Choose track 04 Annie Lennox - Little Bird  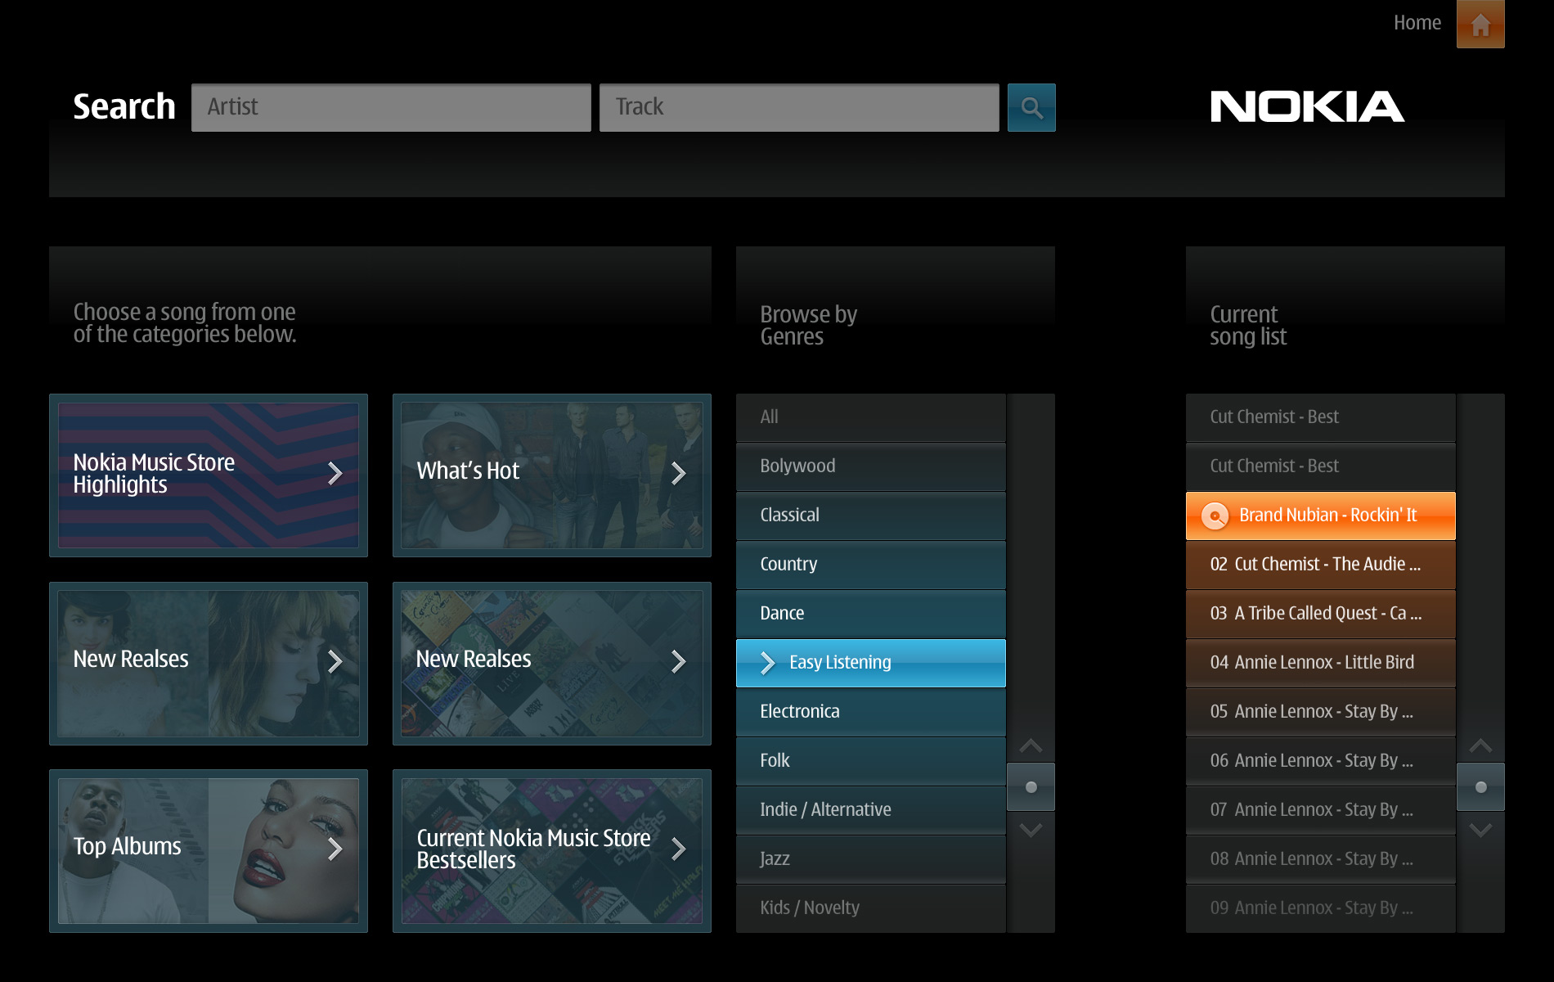[1319, 662]
